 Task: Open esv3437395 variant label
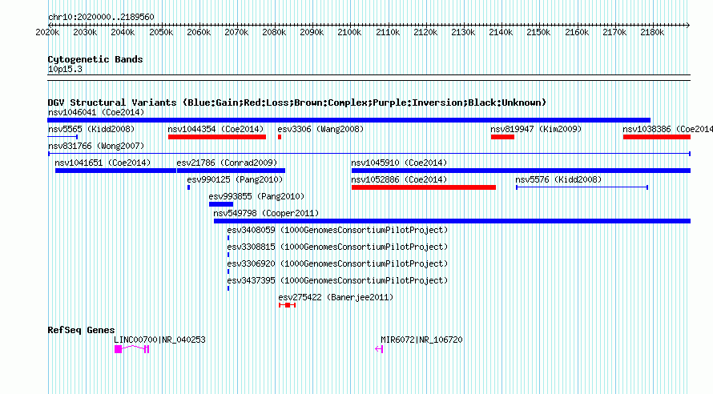click(x=337, y=280)
